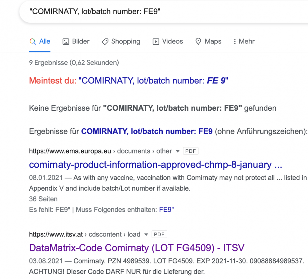Click the three-dot icon beside Mehr
Image resolution: width=308 pixels, height=279 pixels.
(x=235, y=42)
